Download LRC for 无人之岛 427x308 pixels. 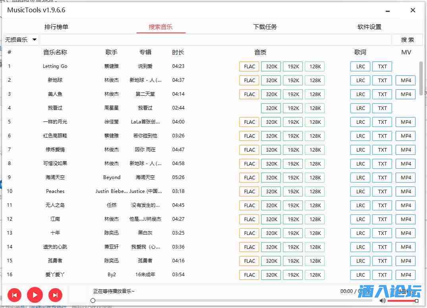(360, 206)
